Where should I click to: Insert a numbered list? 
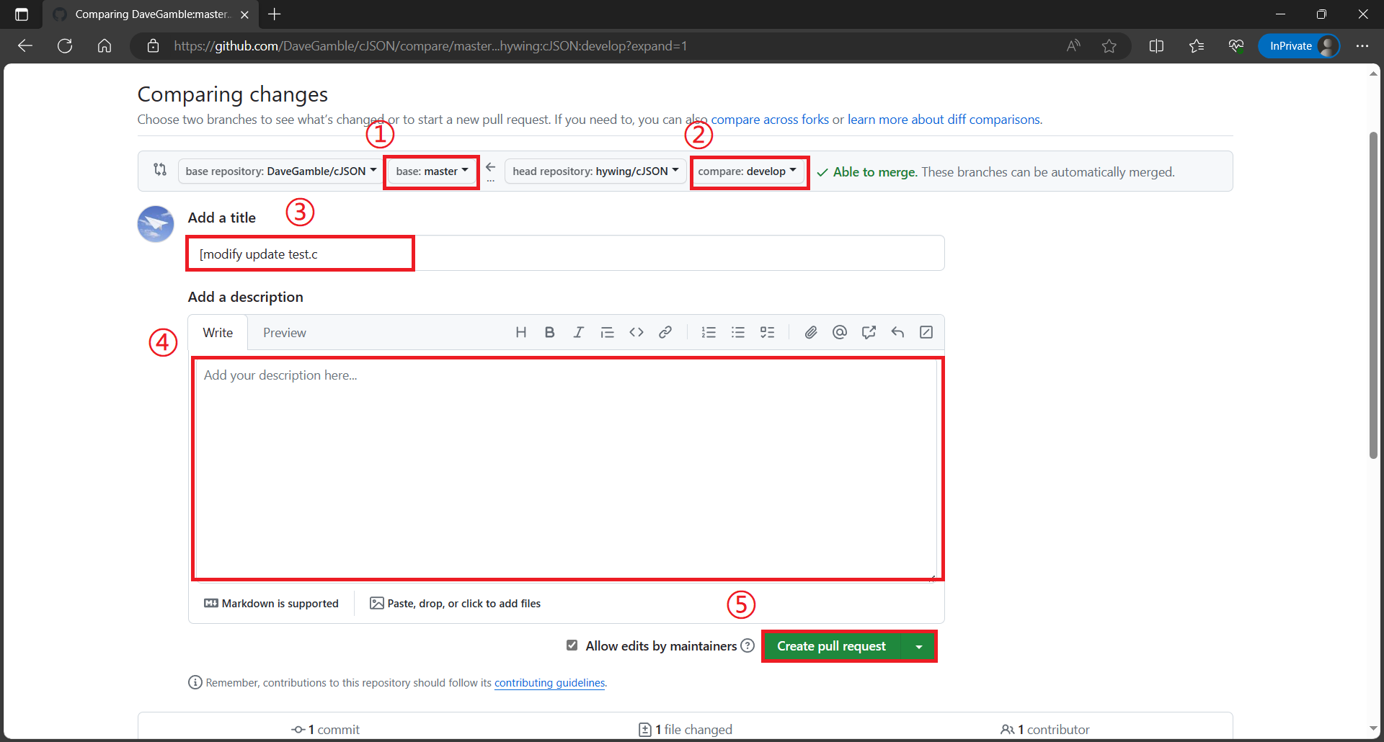point(709,332)
